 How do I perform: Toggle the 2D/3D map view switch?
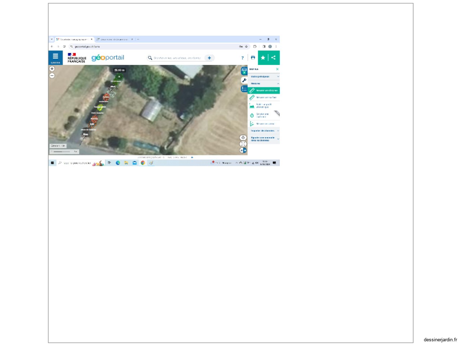(x=243, y=150)
